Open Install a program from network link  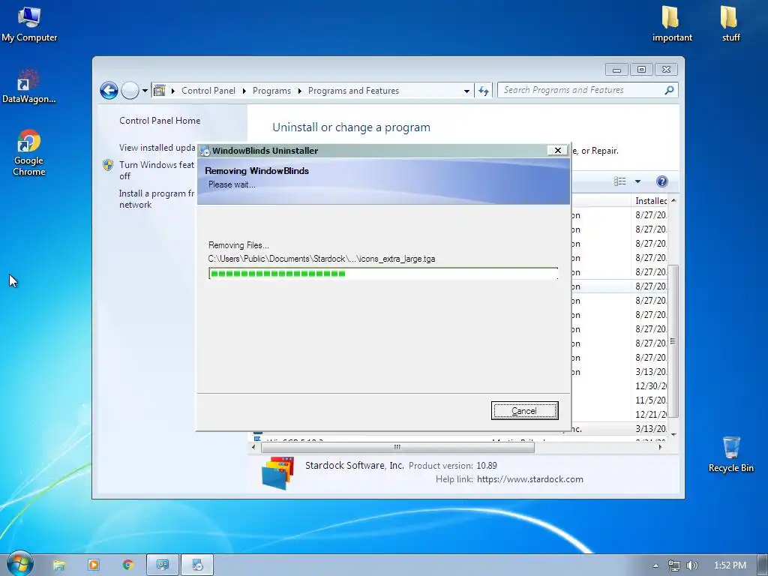157,199
